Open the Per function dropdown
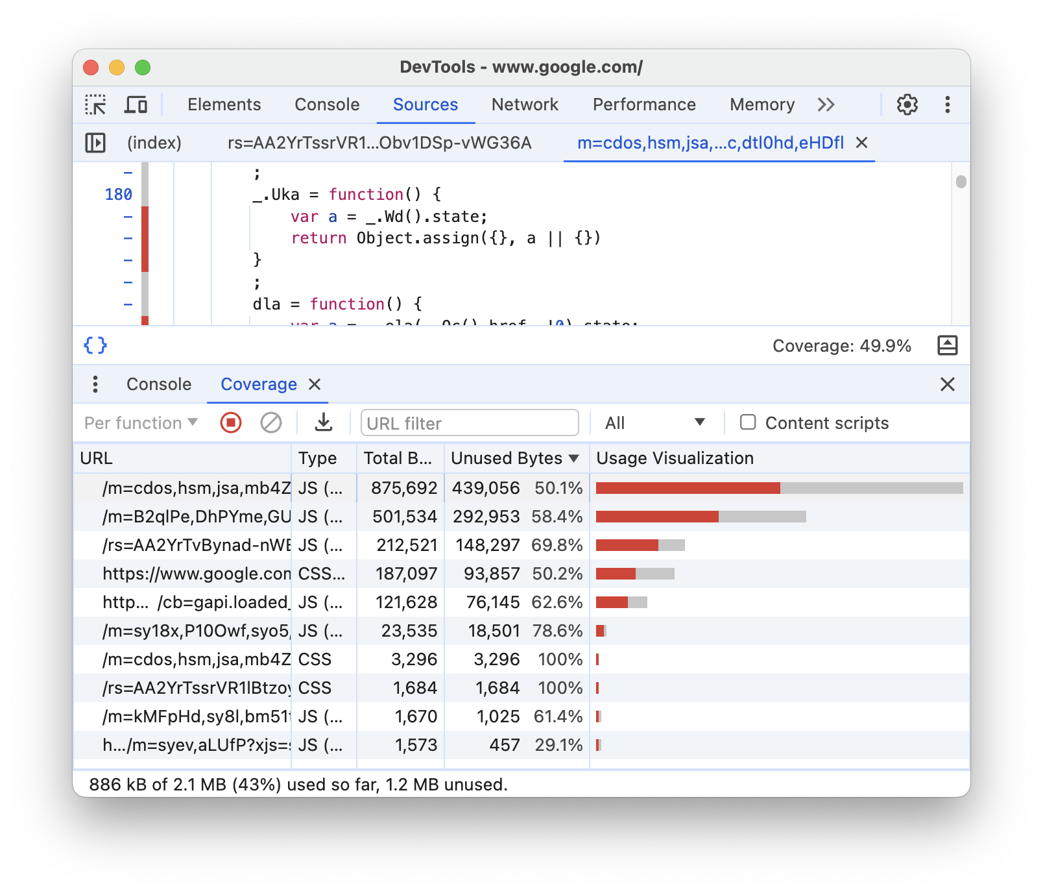The height and width of the screenshot is (893, 1043). point(139,422)
